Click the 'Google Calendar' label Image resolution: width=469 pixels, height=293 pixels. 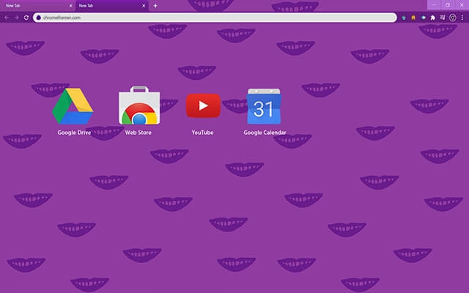265,133
